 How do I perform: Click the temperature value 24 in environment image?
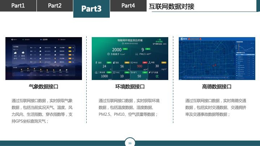coord(104,66)
